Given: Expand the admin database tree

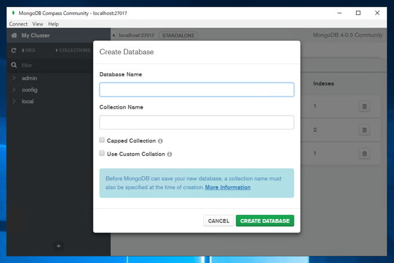Looking at the screenshot, I should point(14,78).
